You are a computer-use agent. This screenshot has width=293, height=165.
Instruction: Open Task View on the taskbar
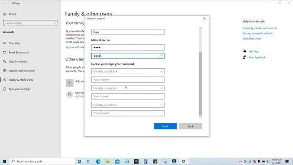pos(88,161)
